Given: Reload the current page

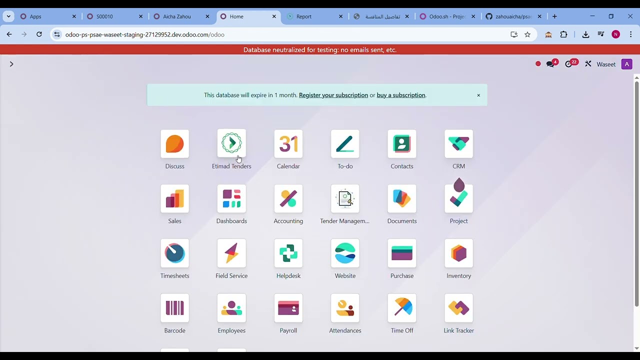Looking at the screenshot, I should pyautogui.click(x=39, y=34).
